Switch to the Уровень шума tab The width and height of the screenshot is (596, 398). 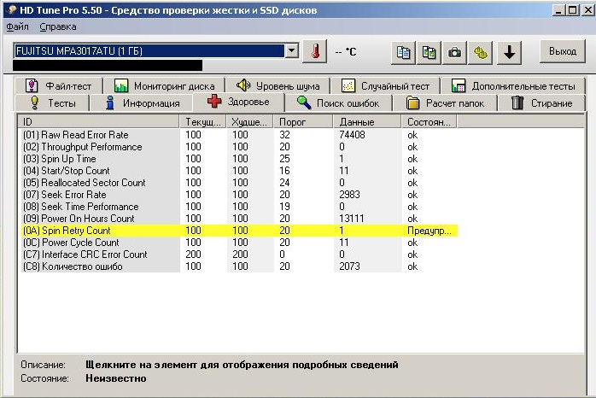click(278, 86)
